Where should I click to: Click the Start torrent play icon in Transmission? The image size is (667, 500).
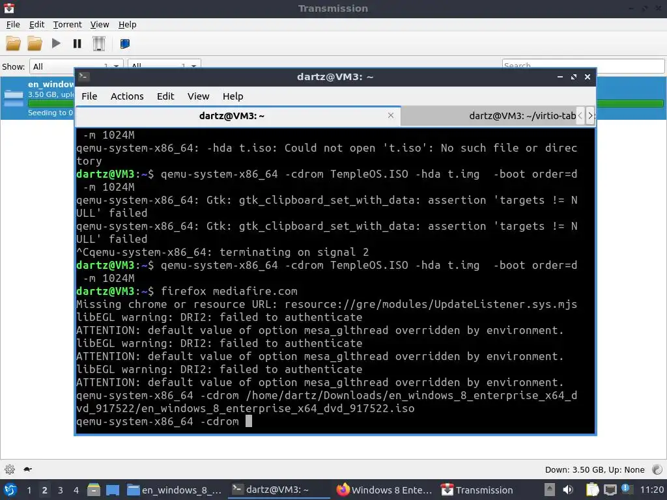coord(56,44)
